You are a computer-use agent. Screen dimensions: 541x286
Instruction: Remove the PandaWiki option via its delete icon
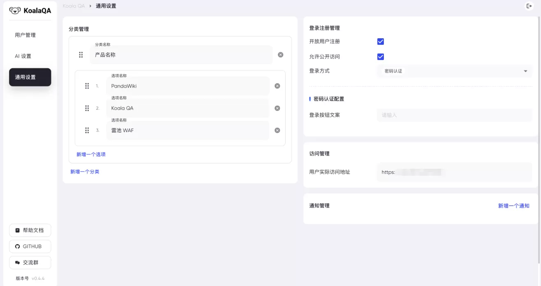[277, 86]
